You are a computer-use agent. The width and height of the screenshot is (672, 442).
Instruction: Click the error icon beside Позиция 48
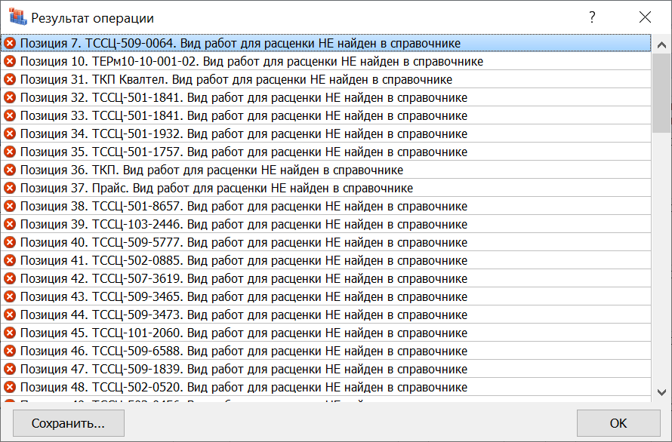pyautogui.click(x=10, y=387)
